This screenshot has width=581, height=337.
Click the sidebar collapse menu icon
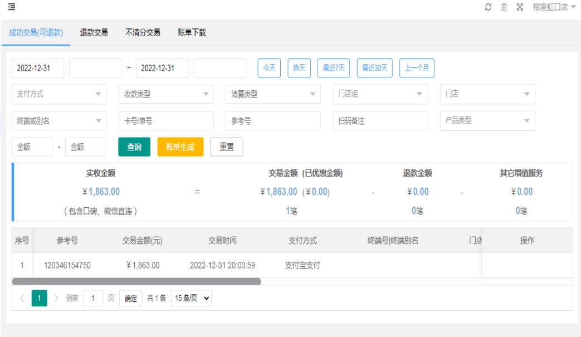pos(11,7)
